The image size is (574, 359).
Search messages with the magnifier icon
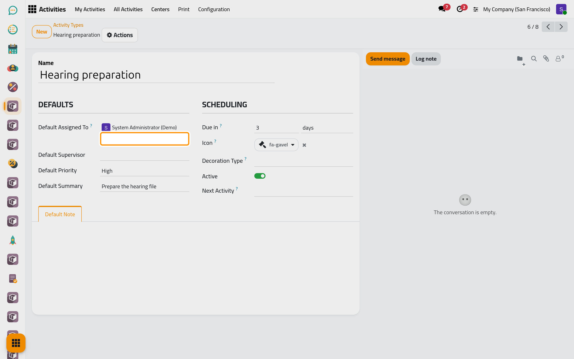[534, 59]
